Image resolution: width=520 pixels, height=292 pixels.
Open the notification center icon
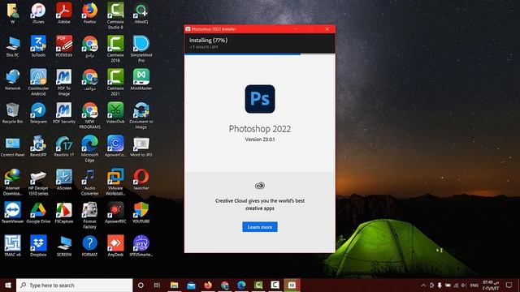[x=509, y=285]
